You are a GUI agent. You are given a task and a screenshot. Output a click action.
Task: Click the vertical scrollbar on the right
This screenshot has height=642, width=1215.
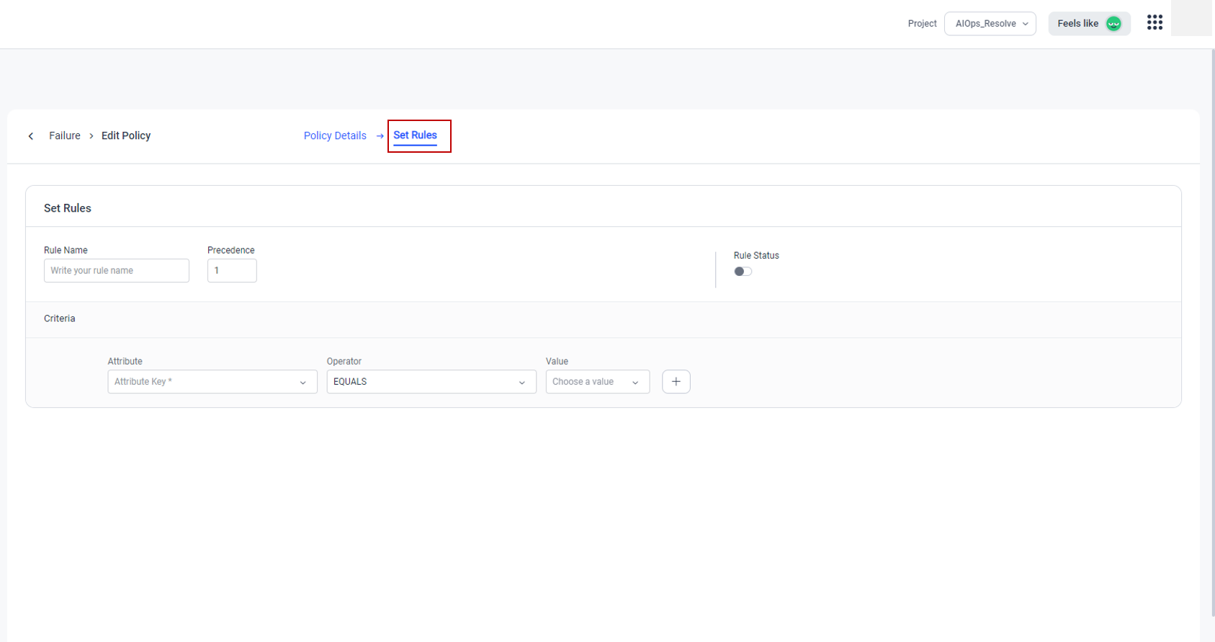(1212, 324)
